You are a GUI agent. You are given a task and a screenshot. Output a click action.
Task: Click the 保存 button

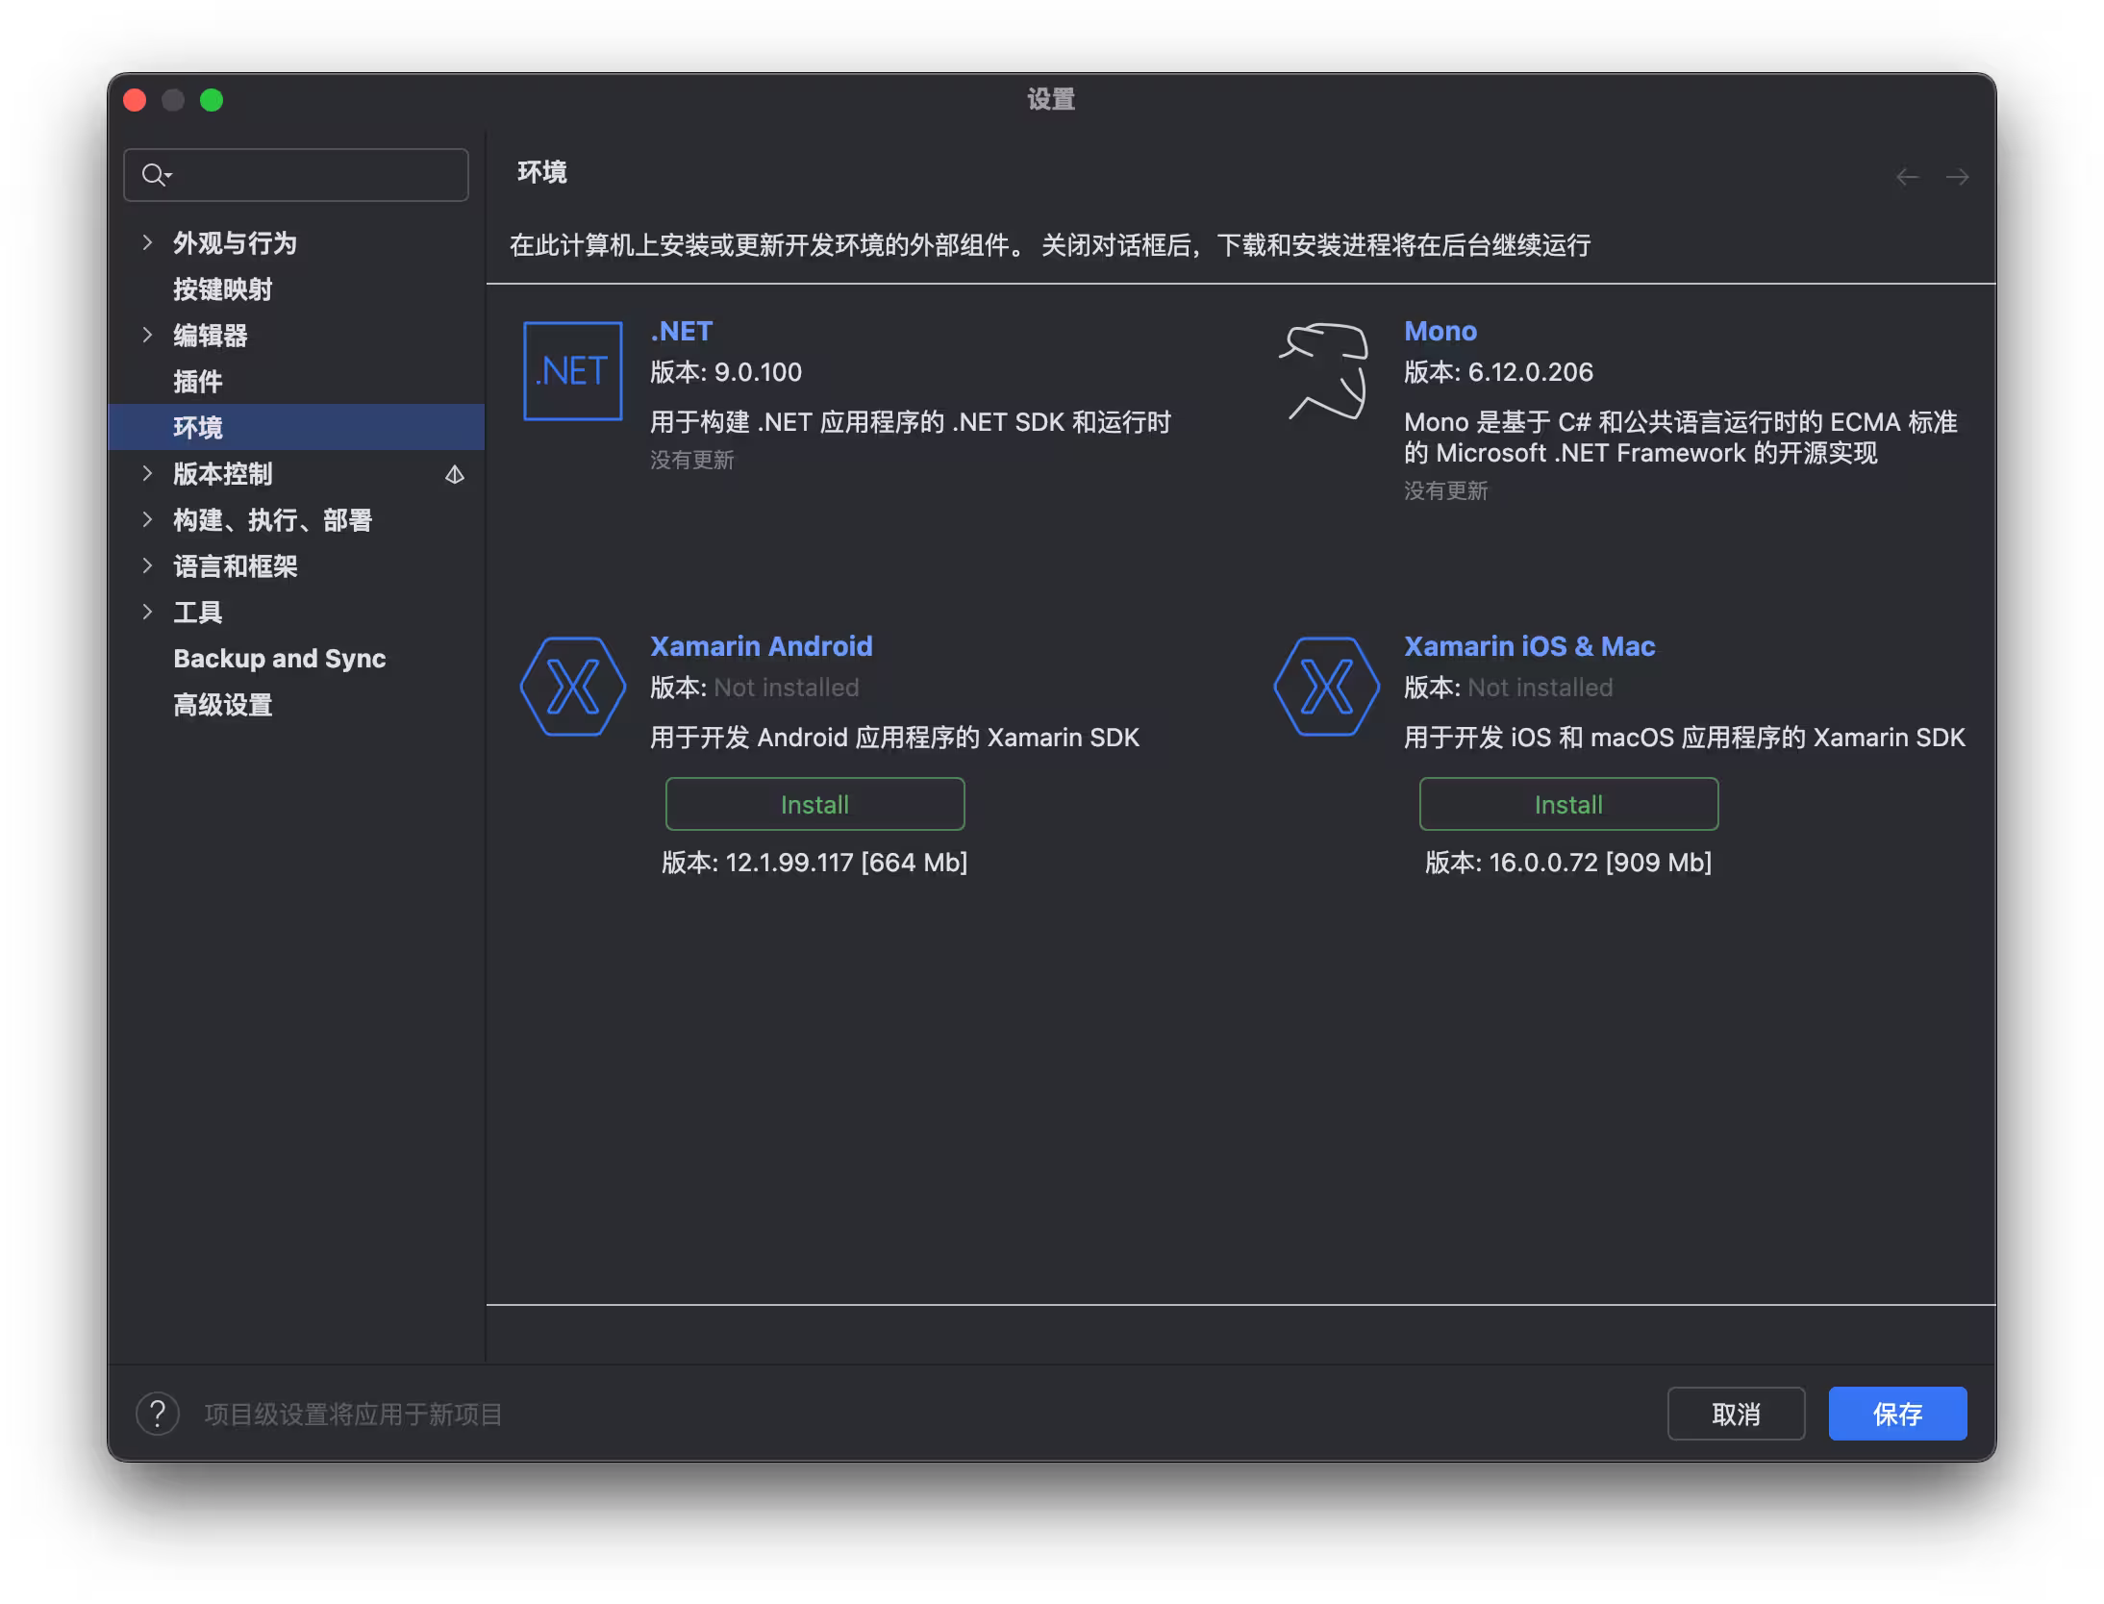pyautogui.click(x=1897, y=1414)
